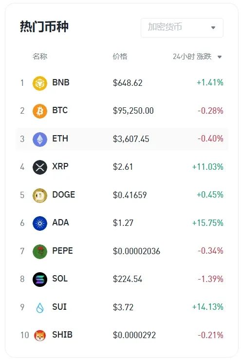Screen dimensions: 241x362
Task: Click ADA's +15.75% change value
Action: click(208, 223)
